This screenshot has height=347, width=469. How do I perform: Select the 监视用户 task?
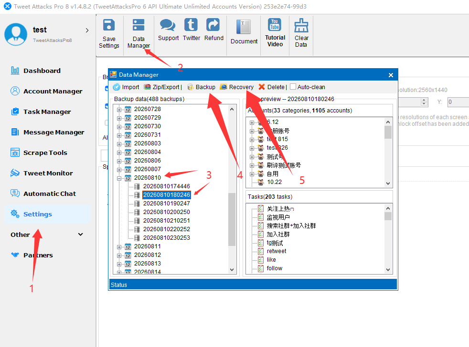278,217
